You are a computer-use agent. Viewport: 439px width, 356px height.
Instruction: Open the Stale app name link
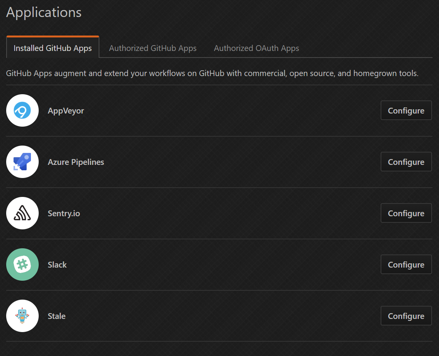coord(56,316)
